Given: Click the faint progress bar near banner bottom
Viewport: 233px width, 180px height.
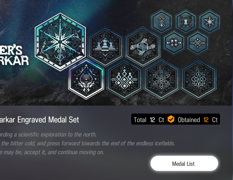Looking at the screenshot, I should pyautogui.click(x=40, y=100).
